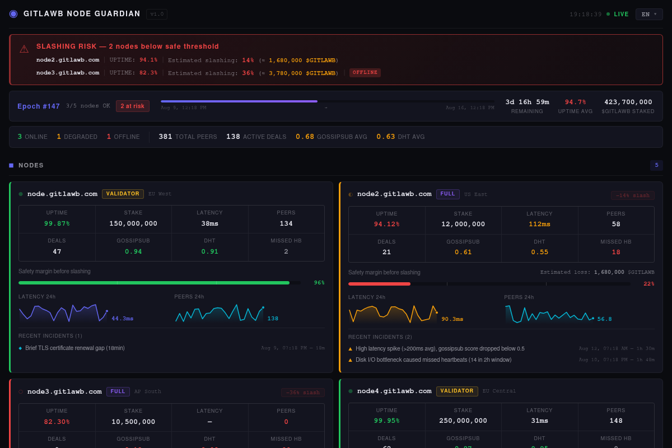Click the slashing risk warning triangle icon
The image size is (672, 448).
(24, 49)
